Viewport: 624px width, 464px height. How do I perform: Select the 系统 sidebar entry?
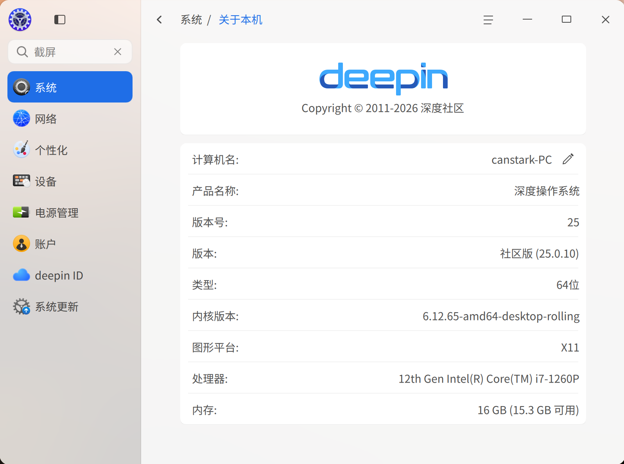click(70, 87)
